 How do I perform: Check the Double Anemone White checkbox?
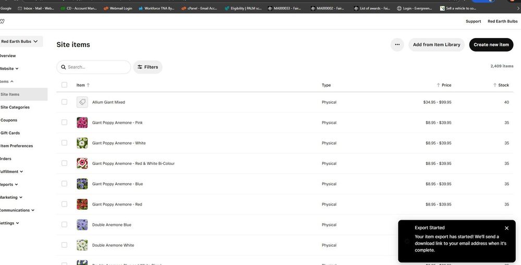pyautogui.click(x=65, y=245)
